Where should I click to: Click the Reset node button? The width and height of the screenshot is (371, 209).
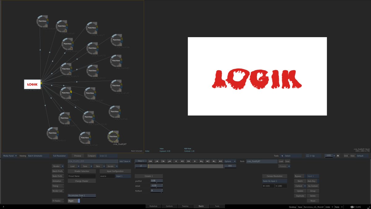[x=313, y=201]
